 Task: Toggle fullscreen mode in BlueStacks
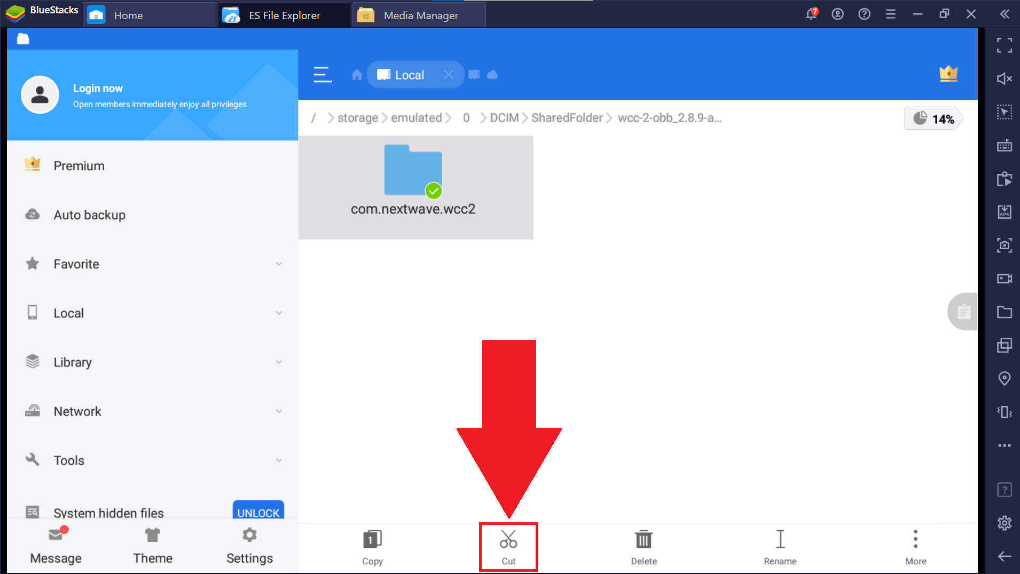click(1005, 45)
